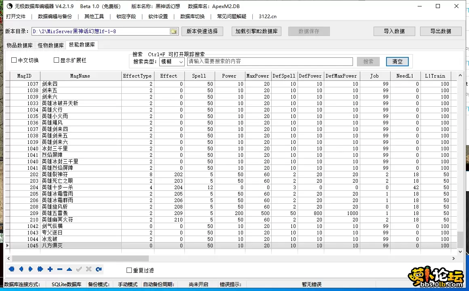
Task: Go to previous record arrow
Action: 21,269
